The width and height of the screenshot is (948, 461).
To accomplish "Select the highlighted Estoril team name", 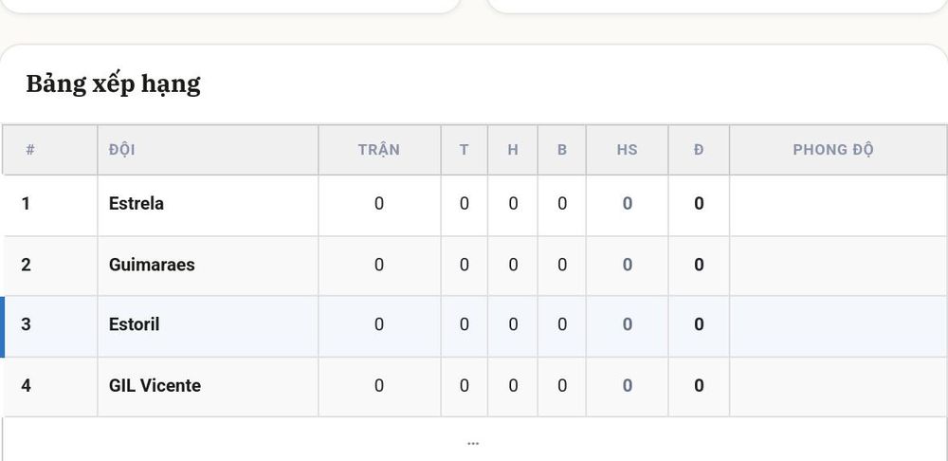I will tap(135, 324).
